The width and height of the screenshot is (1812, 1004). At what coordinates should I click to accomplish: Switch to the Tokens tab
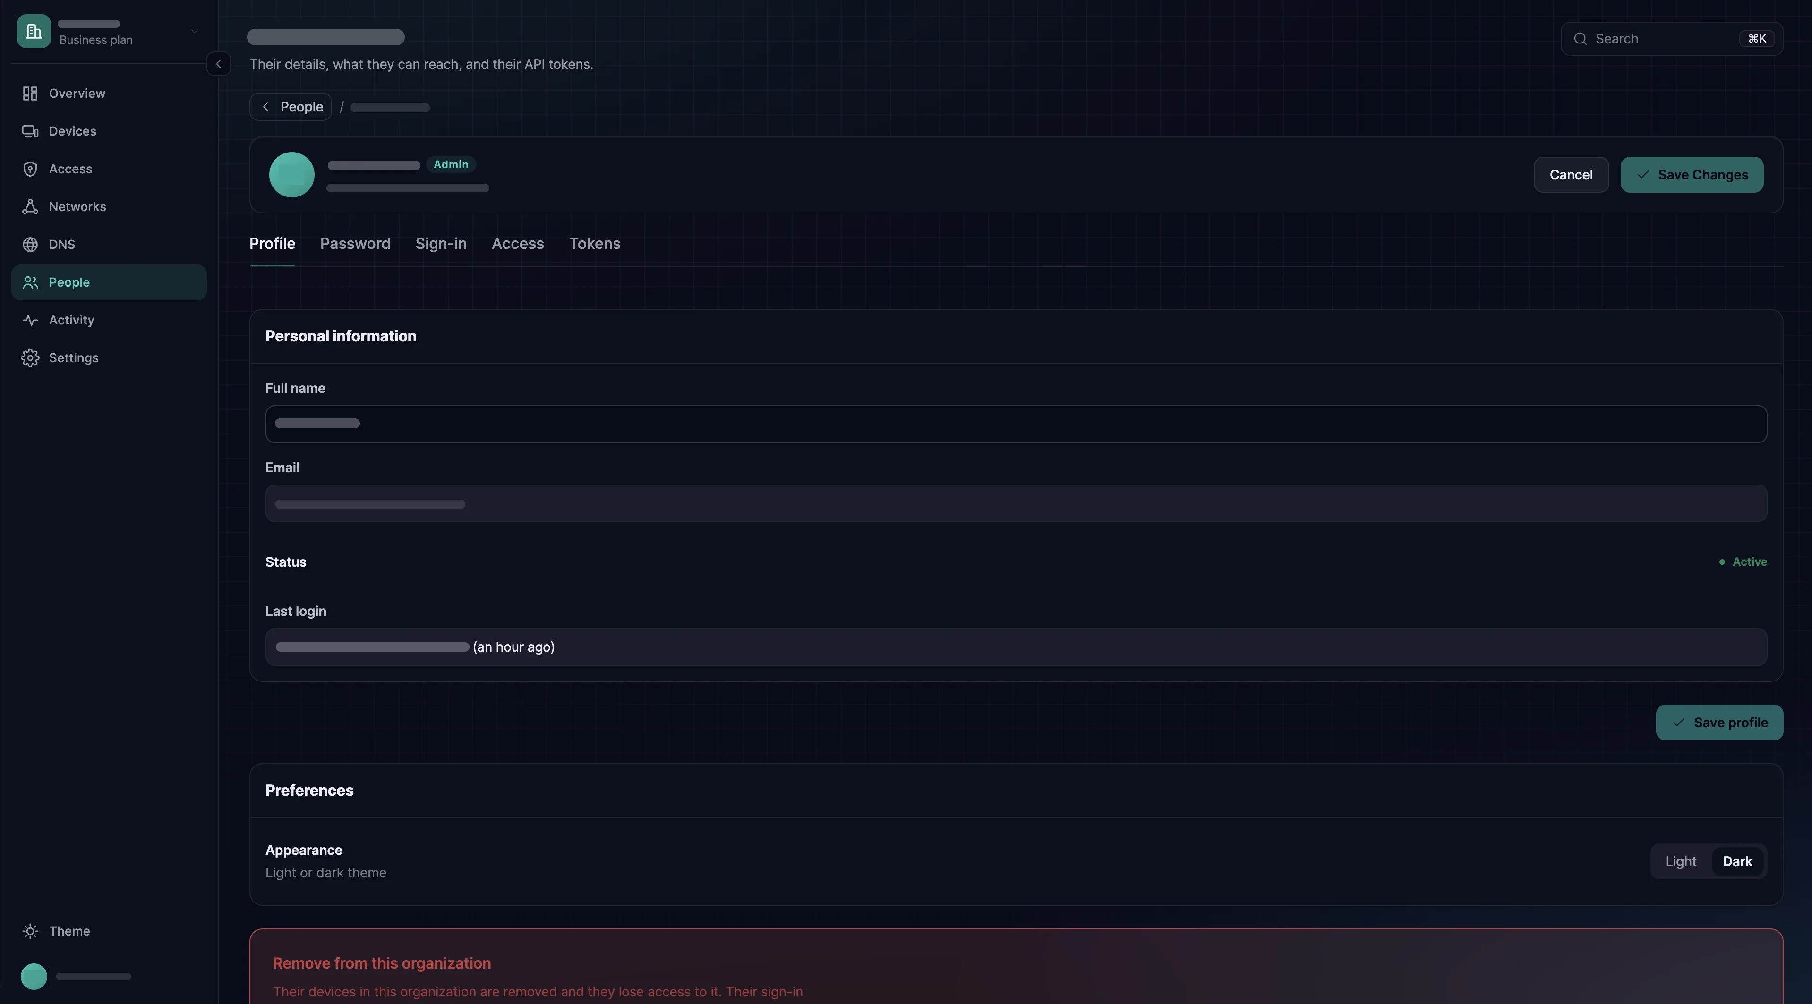(594, 244)
